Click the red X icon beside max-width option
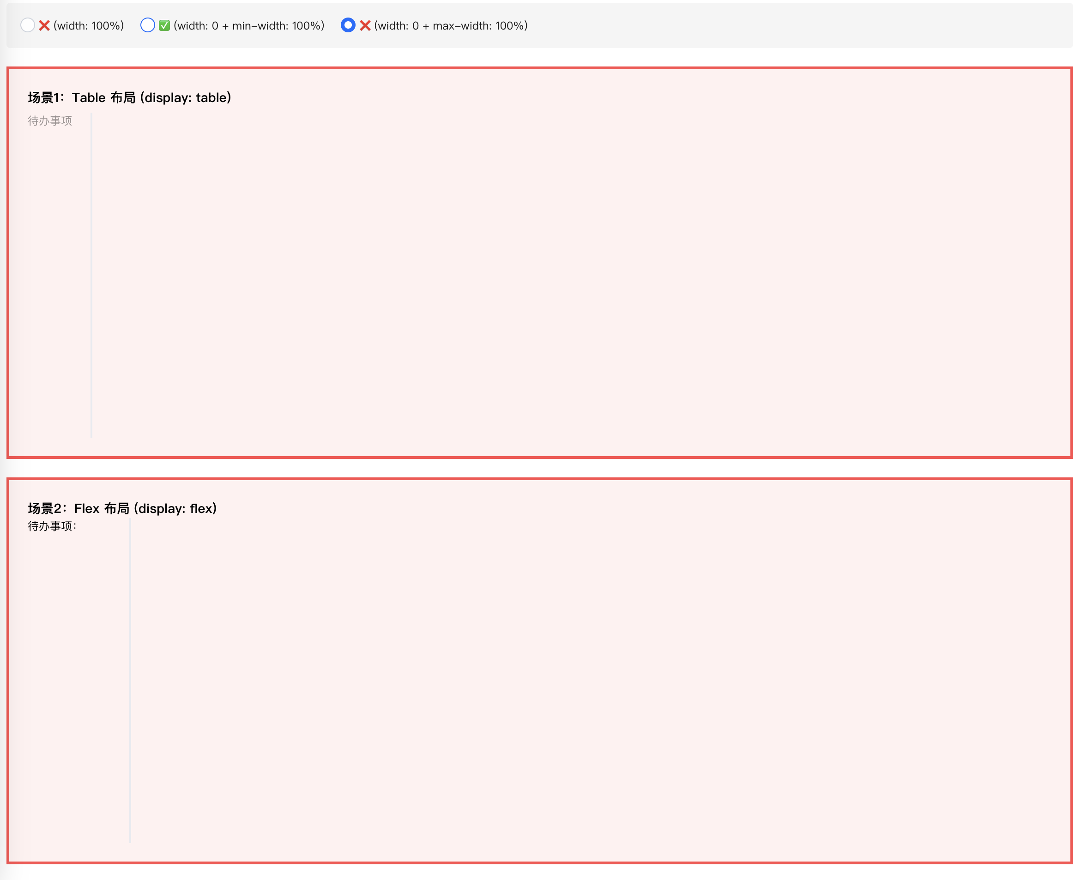The width and height of the screenshot is (1087, 880). click(365, 25)
